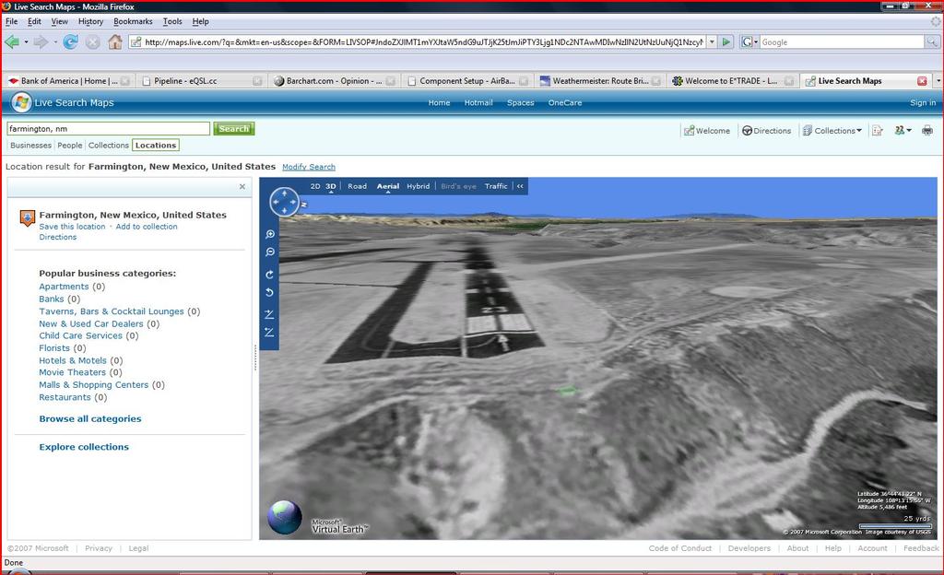Viewport: 944px width, 575px height.
Task: Click the green Search button
Action: pos(233,129)
